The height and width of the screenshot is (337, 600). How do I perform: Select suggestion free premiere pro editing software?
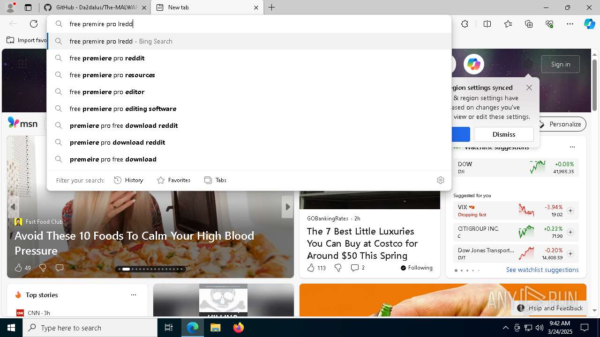point(249,109)
